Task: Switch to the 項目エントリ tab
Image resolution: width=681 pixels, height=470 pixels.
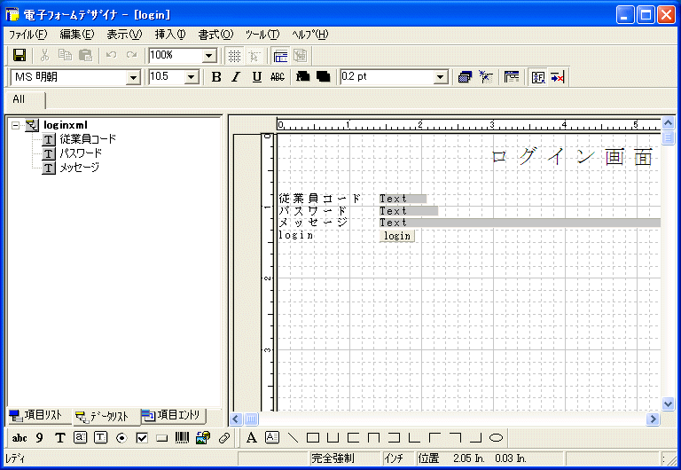Action: (x=172, y=415)
